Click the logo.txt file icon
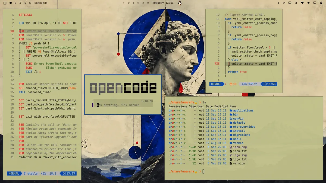Viewport: 326px width, 183px height. coord(231,159)
